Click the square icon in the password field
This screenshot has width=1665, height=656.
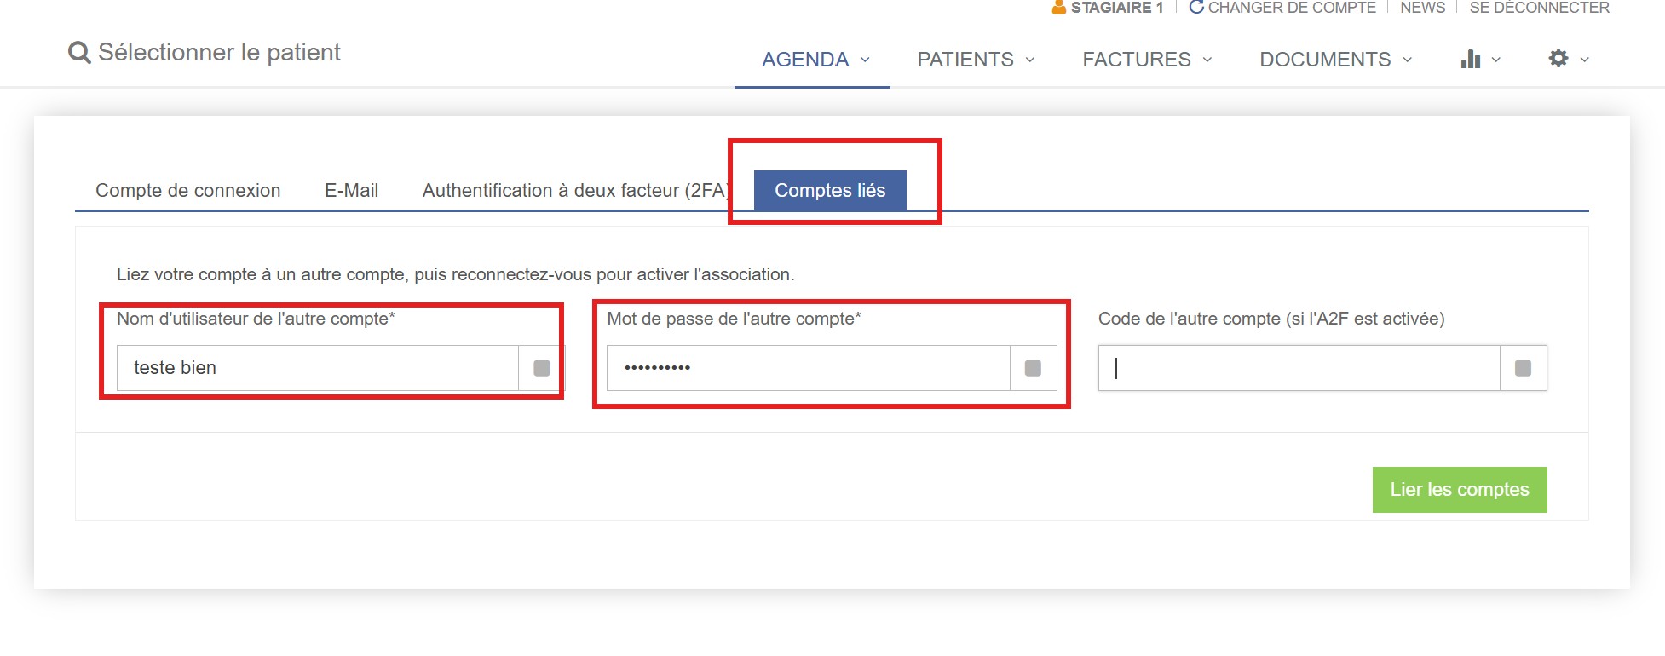[1033, 368]
